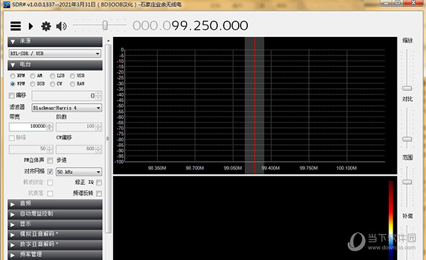Viewport: 426px width, 260px height.
Task: Open the RTL-SDR / USB source dropdown
Action: pos(55,53)
